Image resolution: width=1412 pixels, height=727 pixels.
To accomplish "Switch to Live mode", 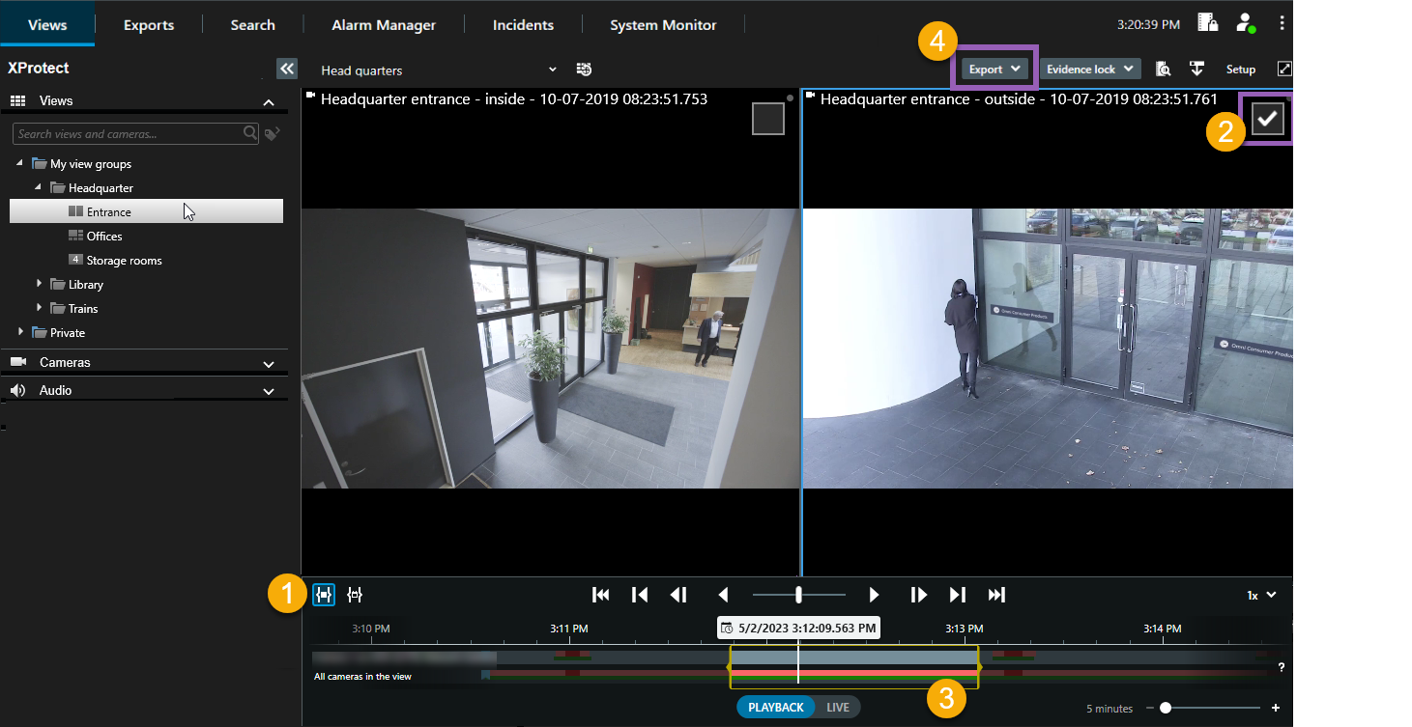I will click(x=837, y=708).
